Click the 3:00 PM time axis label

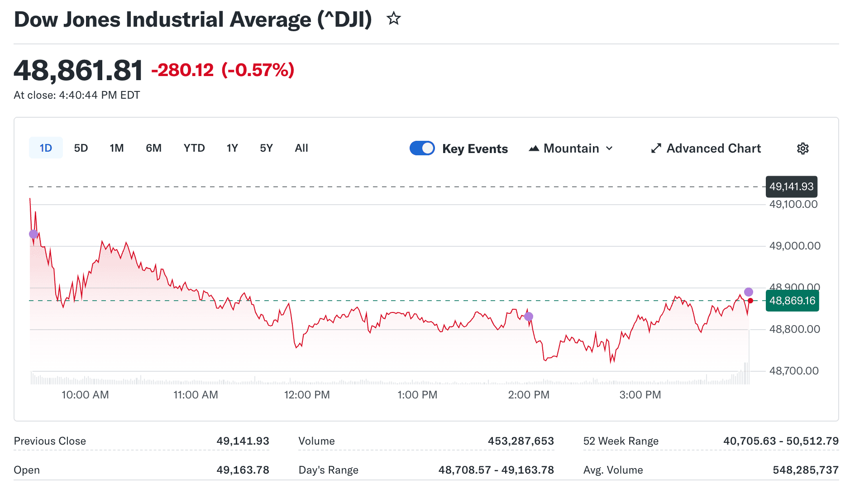click(640, 395)
